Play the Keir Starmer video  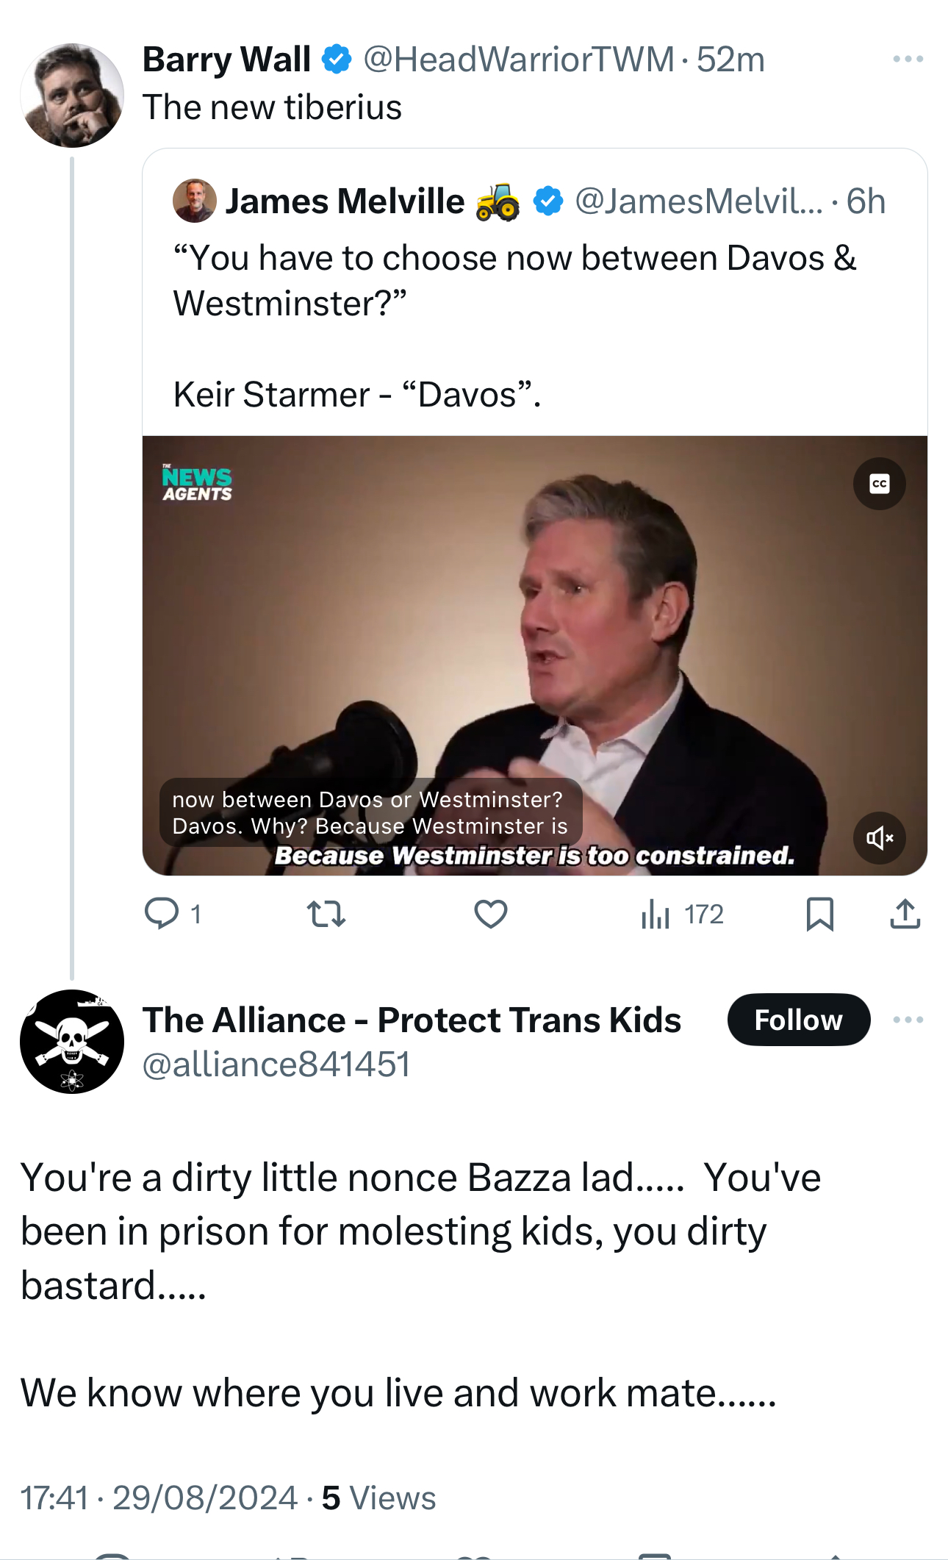(534, 654)
